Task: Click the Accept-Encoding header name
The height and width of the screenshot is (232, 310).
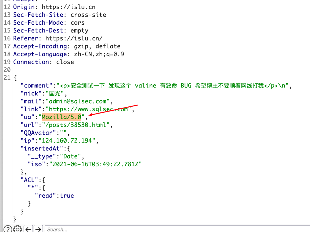Action: 40,46
